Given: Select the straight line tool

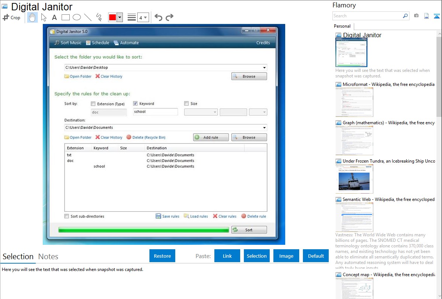Looking at the screenshot, I should tap(87, 17).
